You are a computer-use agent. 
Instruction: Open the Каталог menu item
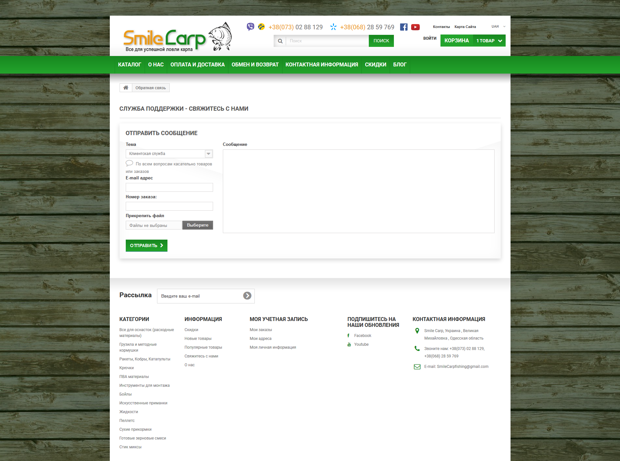[129, 64]
